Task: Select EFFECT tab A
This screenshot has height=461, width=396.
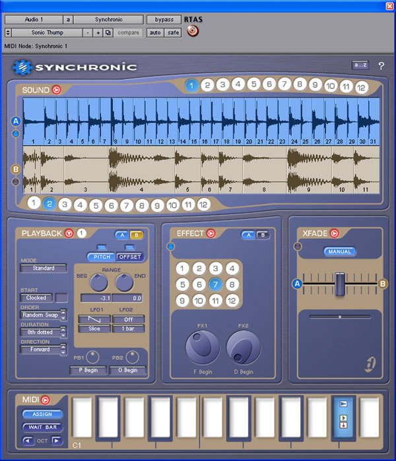Action: click(x=249, y=235)
